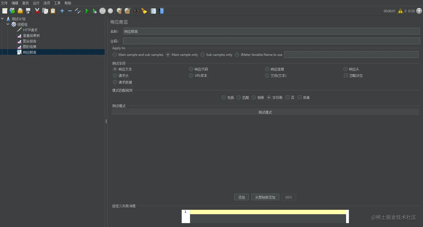This screenshot has width=423, height=227.
Task: Choose 响应信息 as test field
Action: coord(267,69)
